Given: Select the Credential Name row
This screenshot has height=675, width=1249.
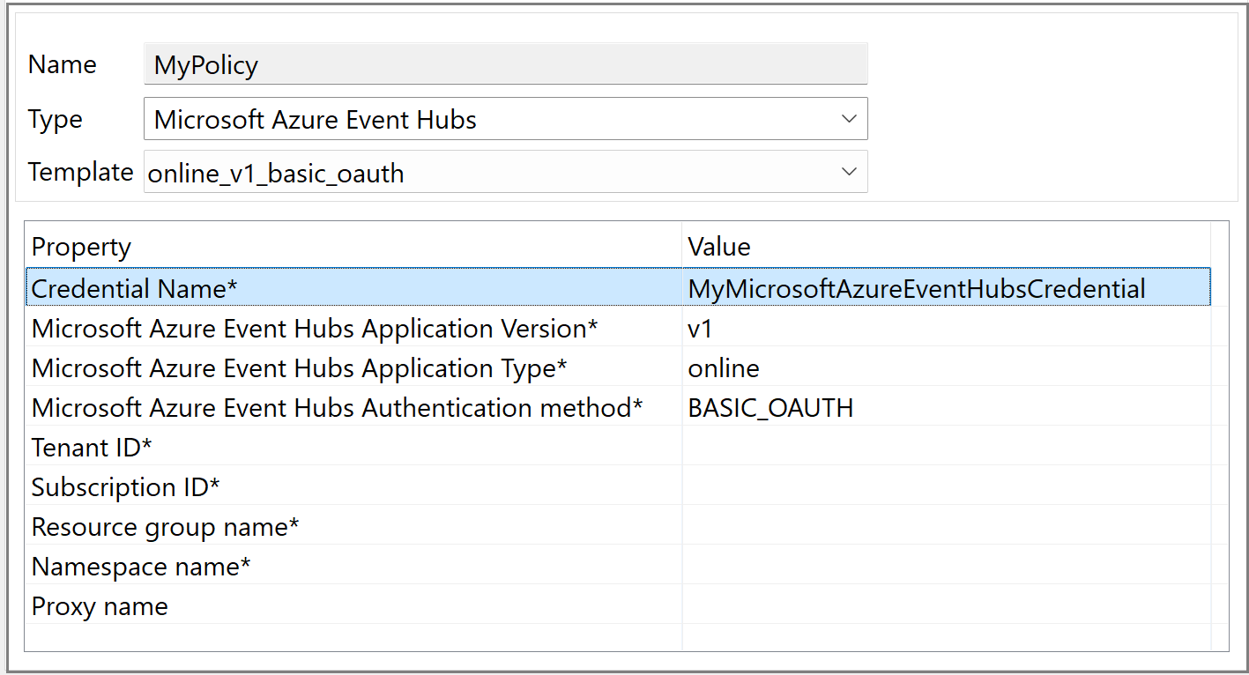Looking at the screenshot, I should 353,288.
